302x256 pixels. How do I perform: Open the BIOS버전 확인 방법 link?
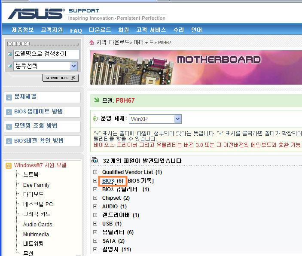pyautogui.click(x=39, y=141)
